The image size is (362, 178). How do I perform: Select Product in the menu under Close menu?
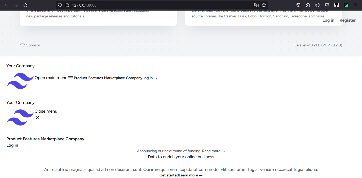(14, 139)
